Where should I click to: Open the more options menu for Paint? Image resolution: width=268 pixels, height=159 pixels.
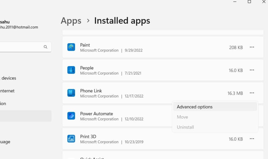pyautogui.click(x=252, y=47)
